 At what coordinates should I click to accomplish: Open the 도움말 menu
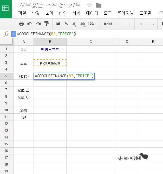[x=145, y=13]
